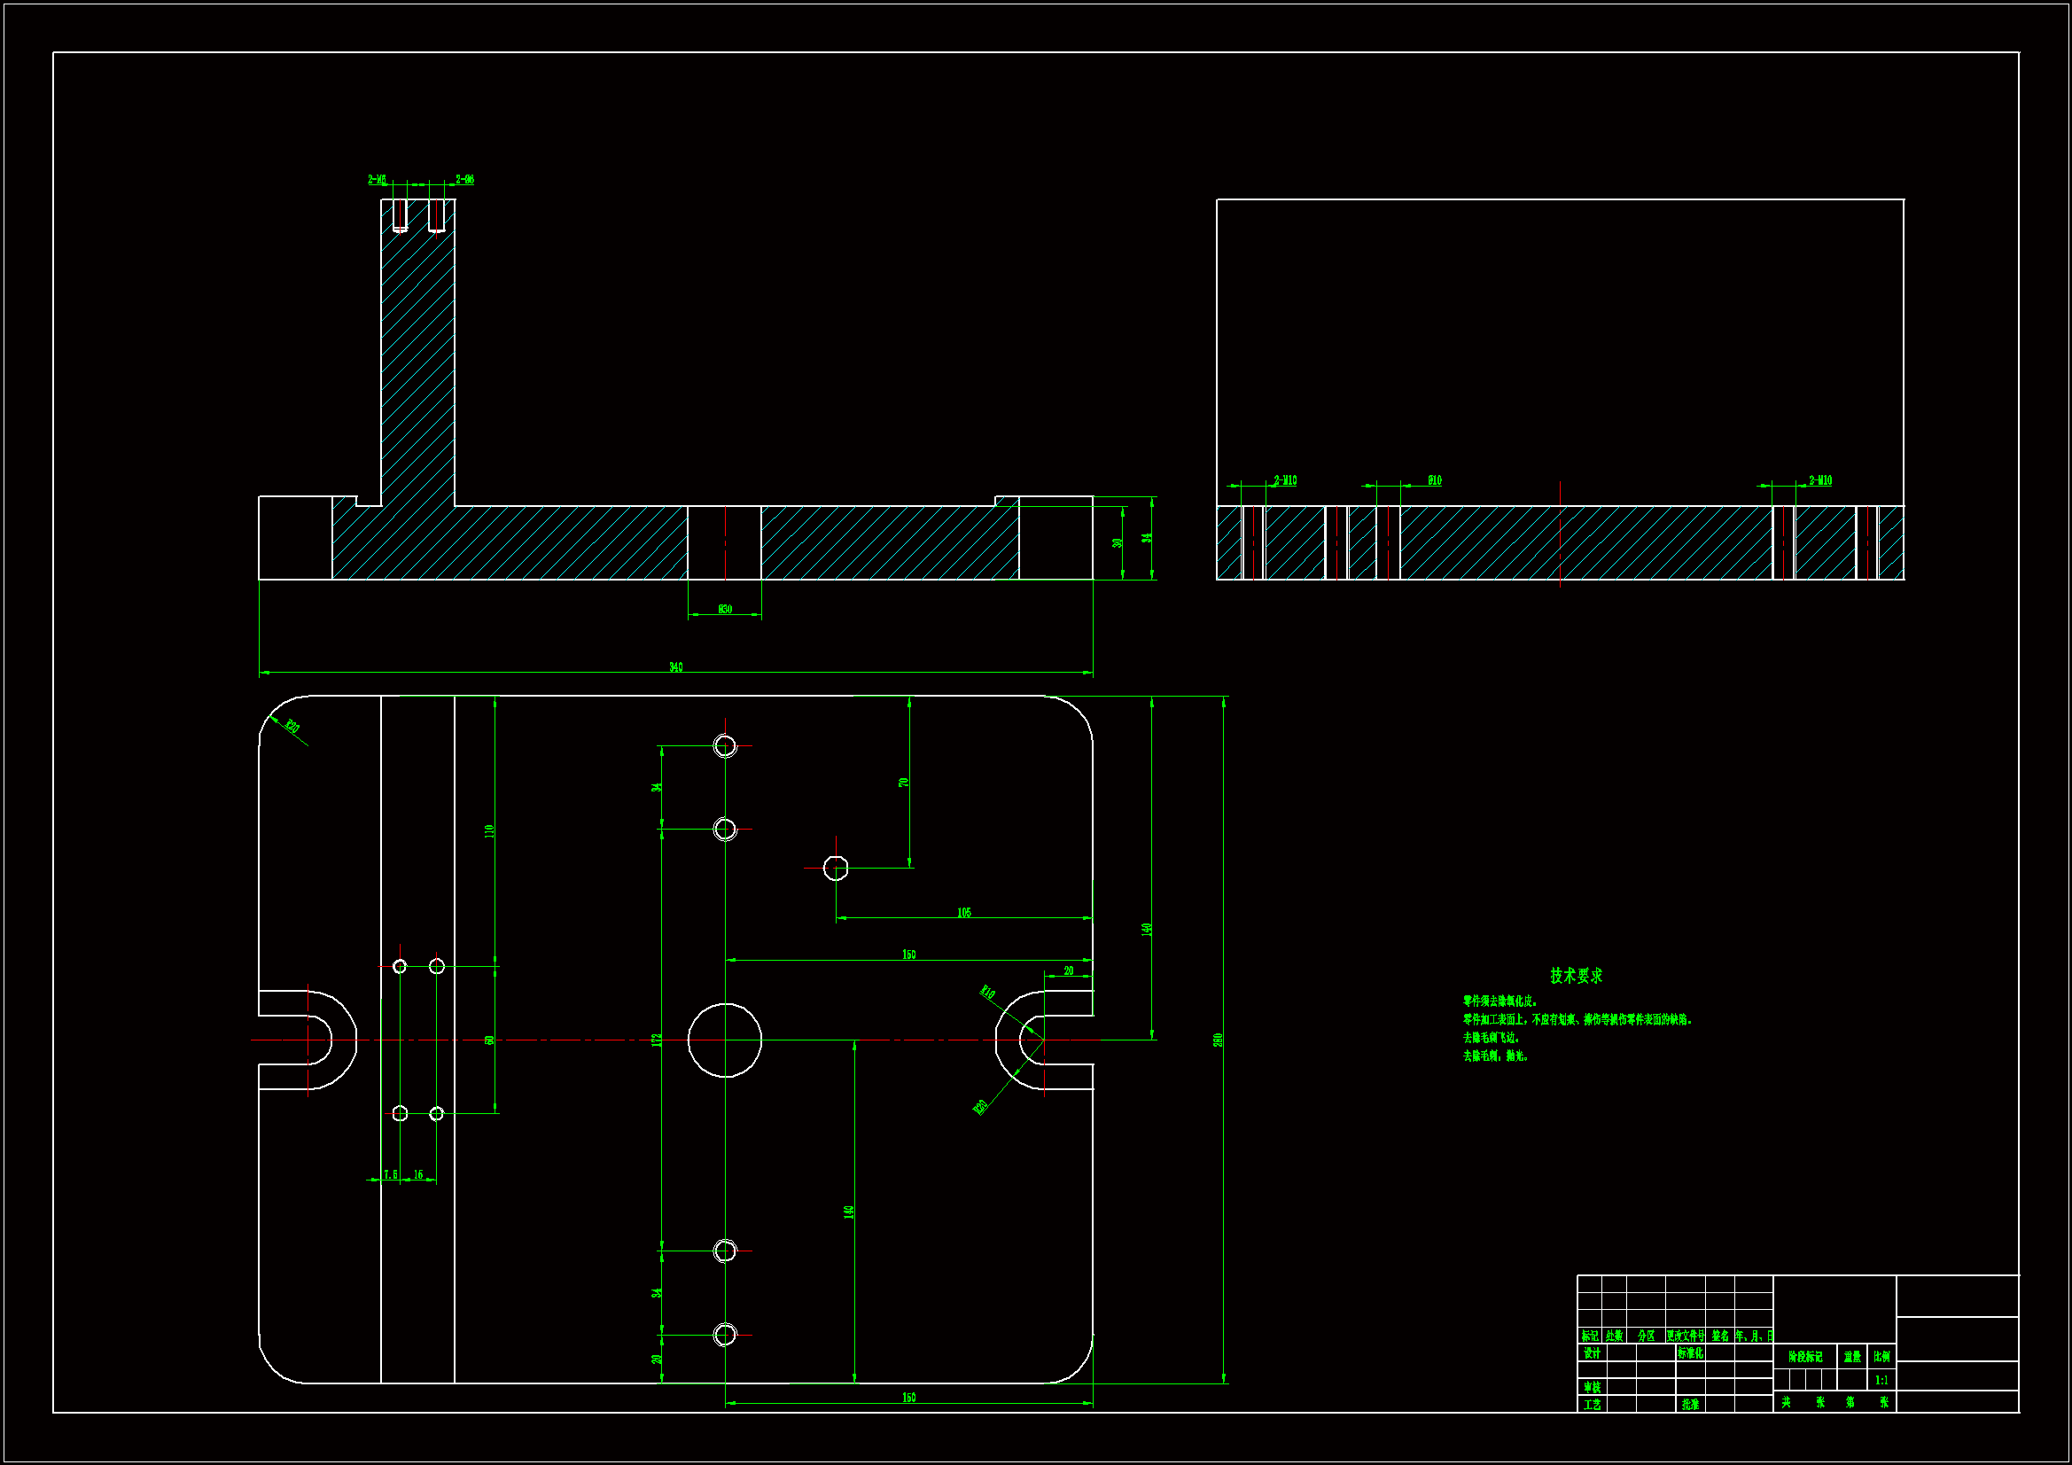This screenshot has width=2072, height=1465.
Task: Click the 比例 header cell
Action: click(1881, 1357)
